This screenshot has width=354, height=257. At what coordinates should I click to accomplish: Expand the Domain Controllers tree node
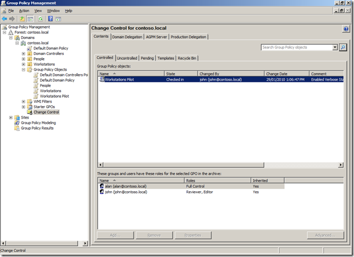24,54
